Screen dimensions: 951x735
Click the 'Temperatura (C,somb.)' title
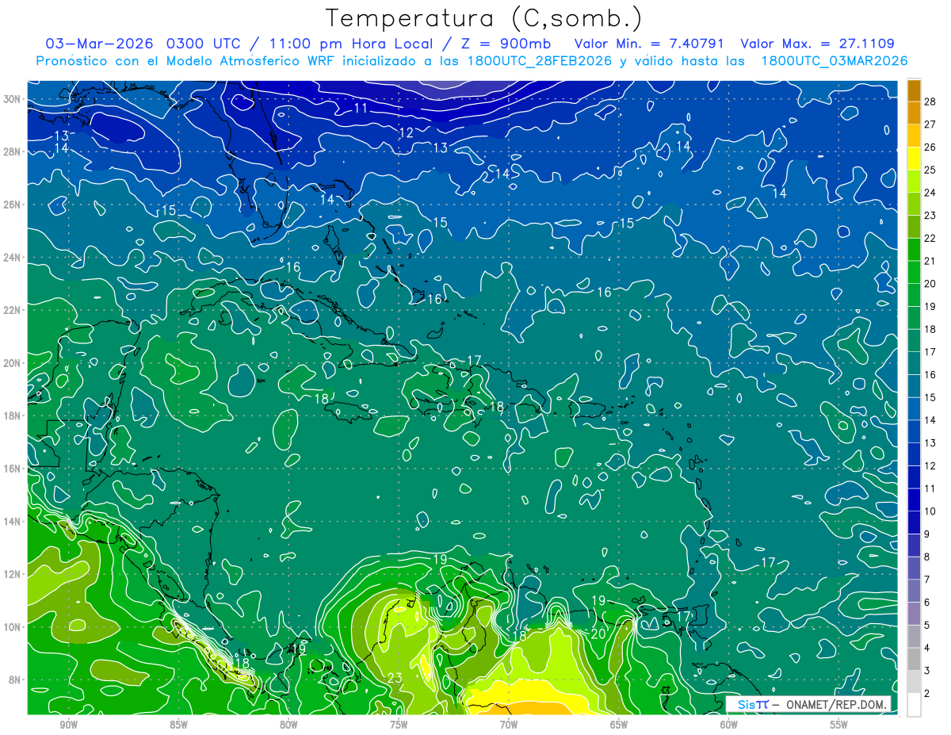483,18
